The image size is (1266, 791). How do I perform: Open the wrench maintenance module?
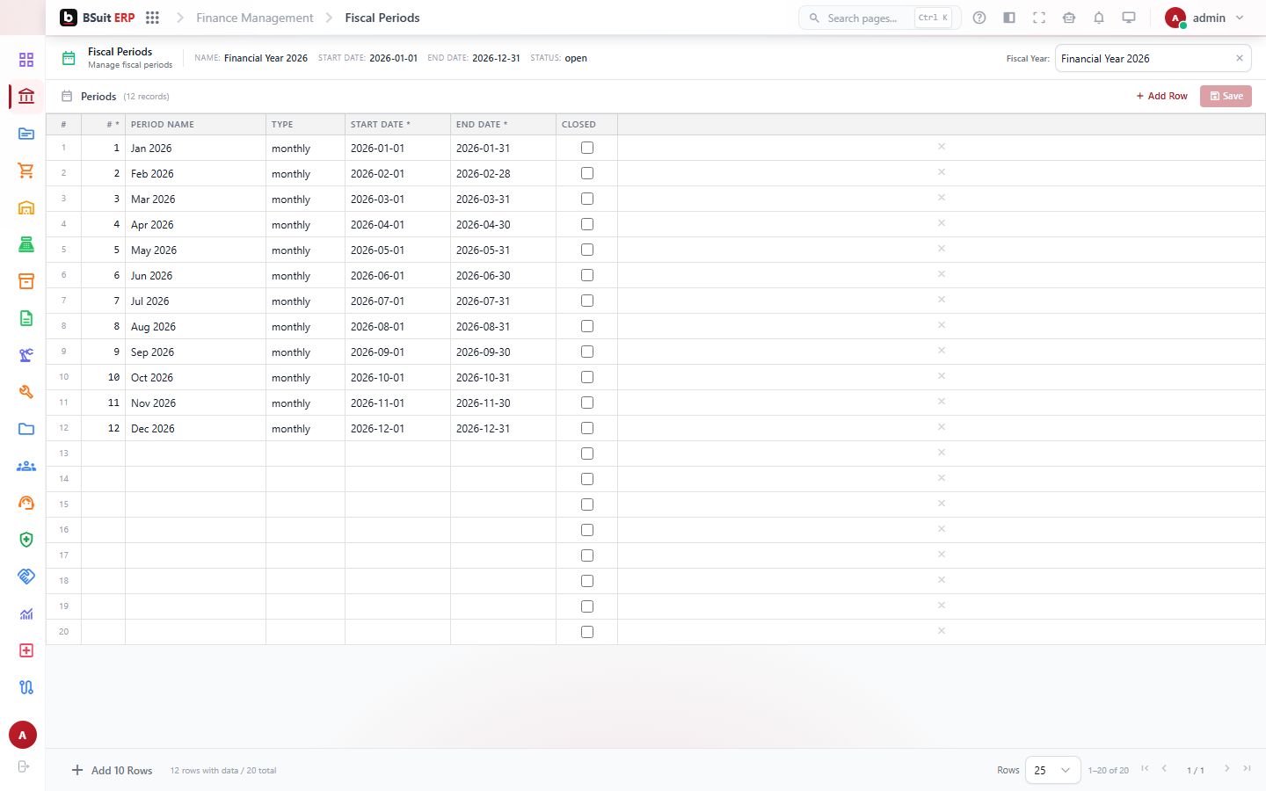(26, 392)
